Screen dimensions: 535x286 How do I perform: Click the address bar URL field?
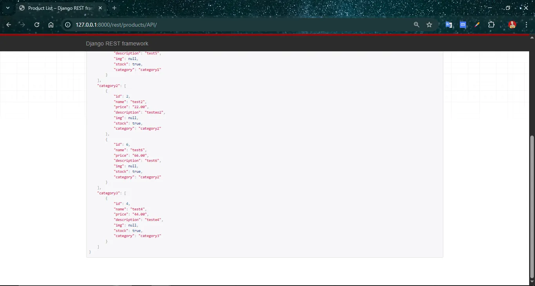click(235, 25)
